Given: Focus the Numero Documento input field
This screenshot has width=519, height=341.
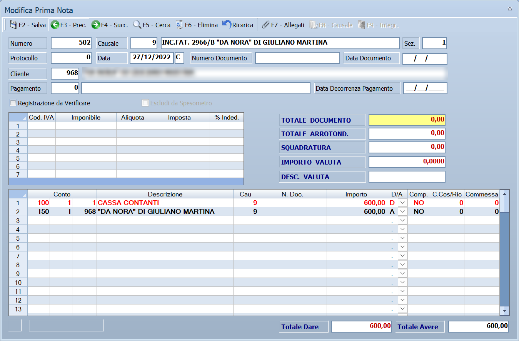Looking at the screenshot, I should coord(298,58).
